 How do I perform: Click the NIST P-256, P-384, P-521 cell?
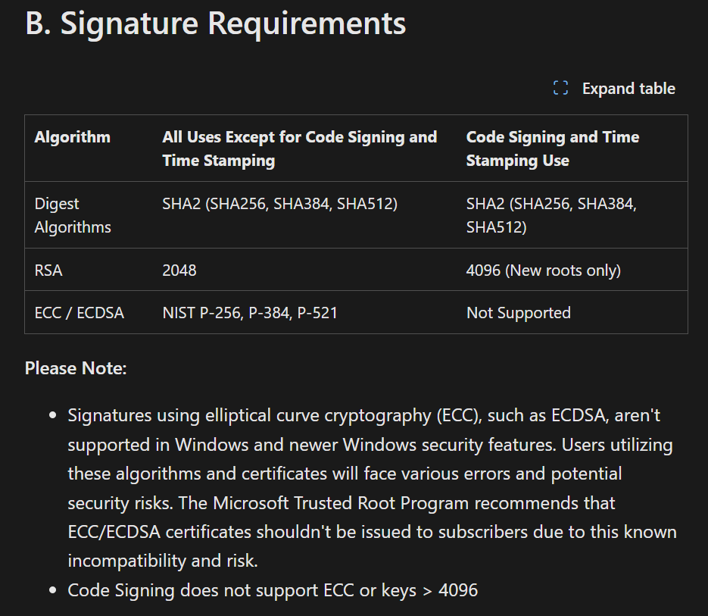pyautogui.click(x=250, y=313)
